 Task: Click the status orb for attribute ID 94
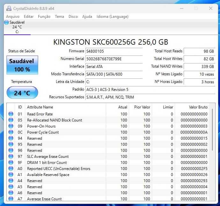tap(11, 138)
